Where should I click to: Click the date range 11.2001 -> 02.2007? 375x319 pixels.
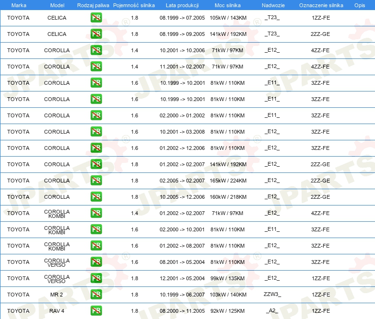coord(182,67)
